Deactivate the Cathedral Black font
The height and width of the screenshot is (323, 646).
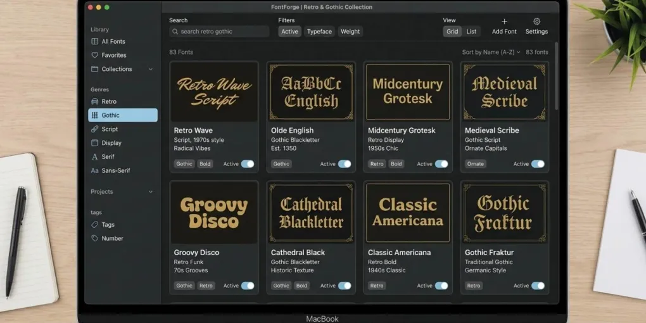[x=345, y=286]
